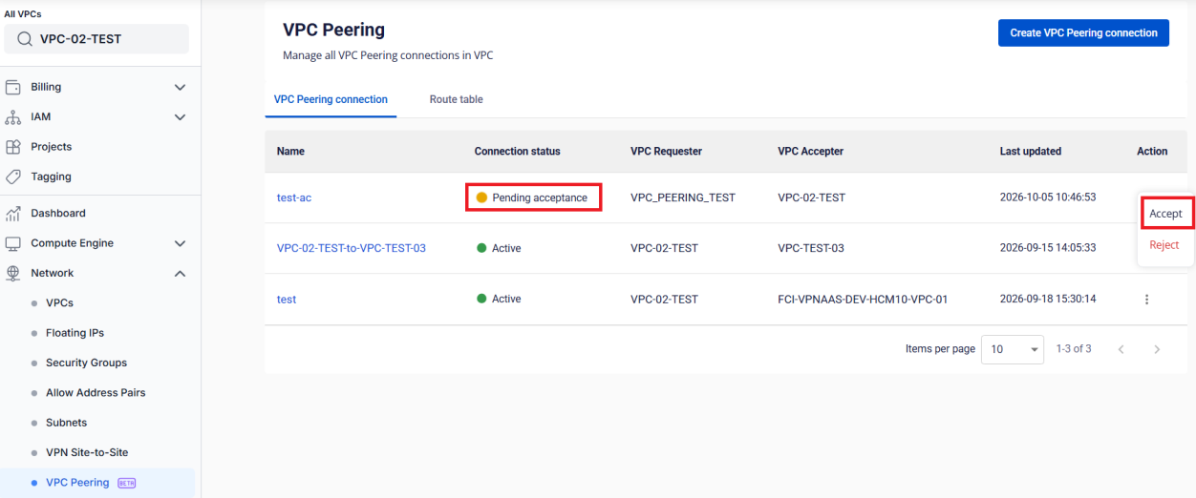Click the Connection status column header

pos(517,152)
